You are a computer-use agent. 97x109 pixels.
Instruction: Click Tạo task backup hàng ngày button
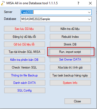click(70, 75)
